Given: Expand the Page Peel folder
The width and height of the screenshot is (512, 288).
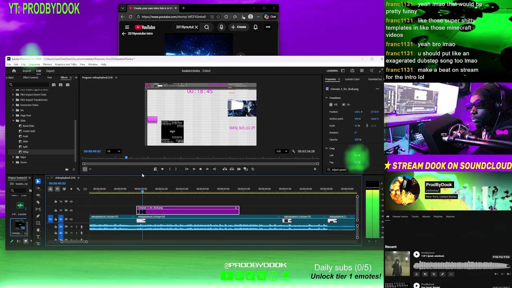Looking at the screenshot, I should (13, 115).
